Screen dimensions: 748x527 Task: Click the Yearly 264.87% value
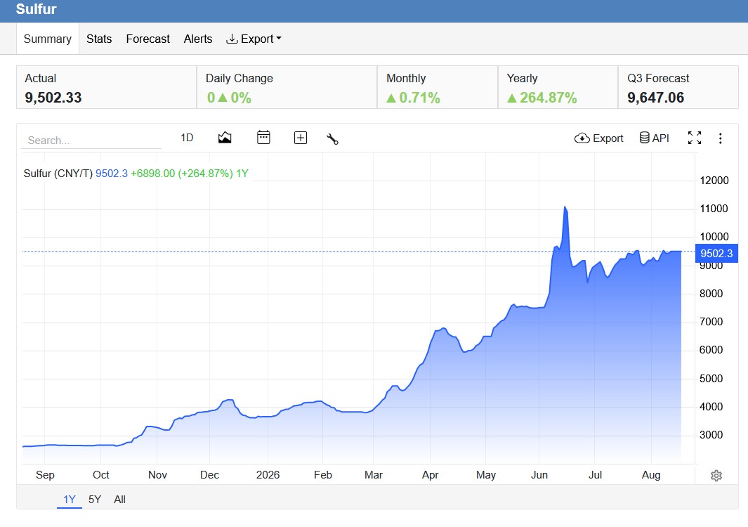click(542, 98)
